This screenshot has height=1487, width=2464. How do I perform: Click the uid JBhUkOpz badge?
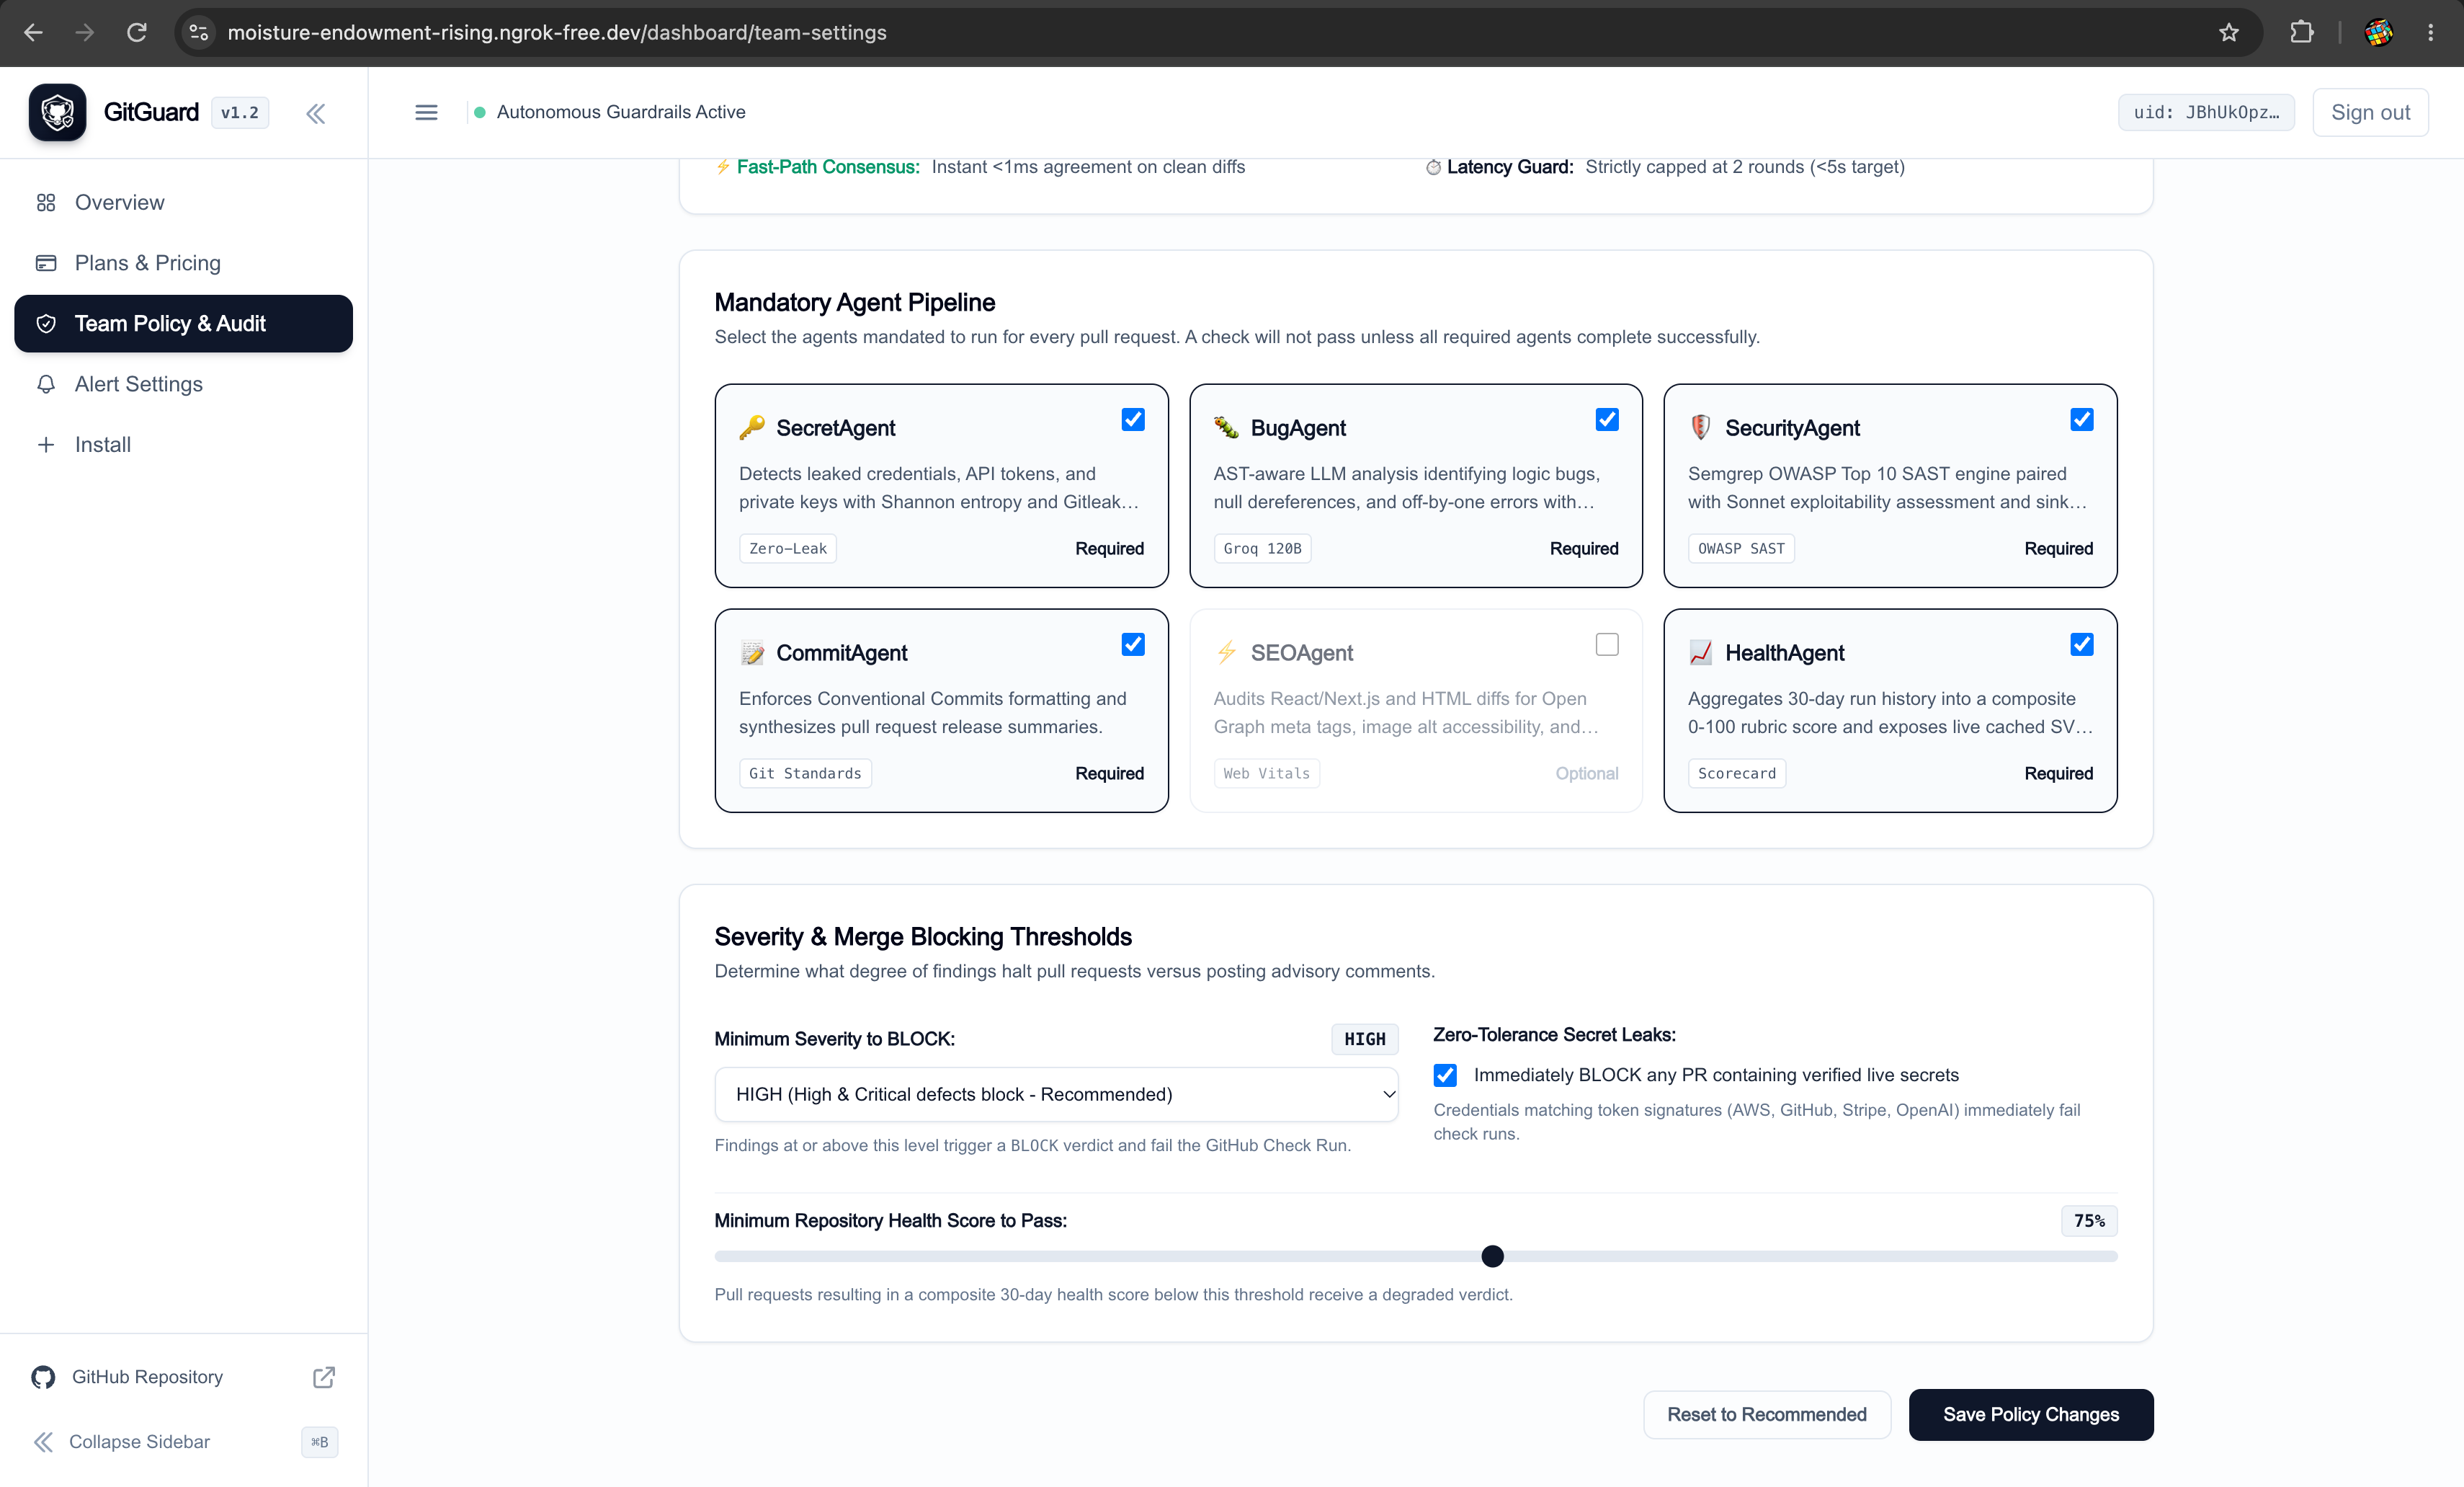tap(2206, 112)
